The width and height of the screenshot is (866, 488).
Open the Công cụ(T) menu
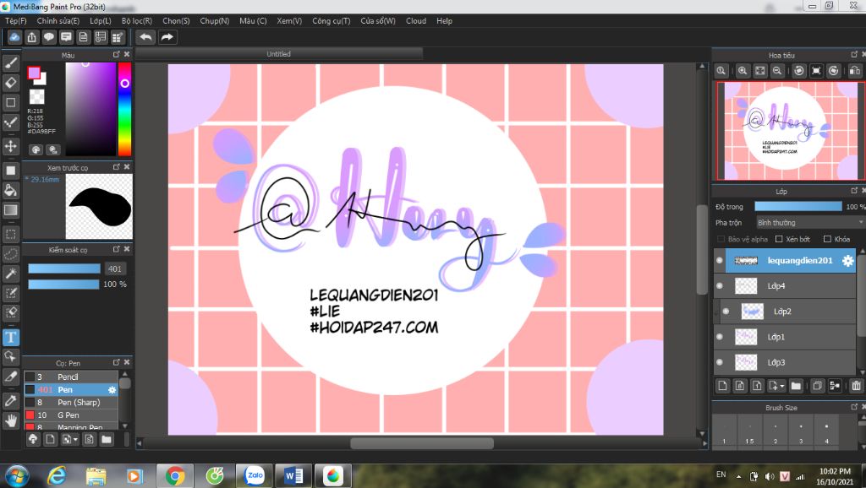tap(332, 21)
